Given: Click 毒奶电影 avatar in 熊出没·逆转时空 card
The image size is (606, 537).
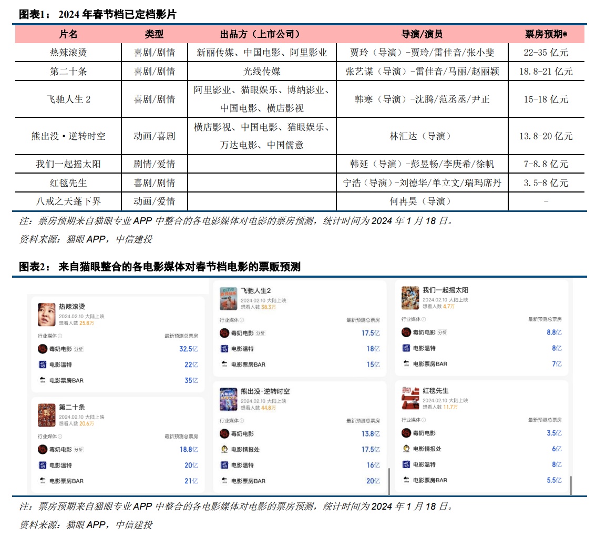Looking at the screenshot, I should pyautogui.click(x=224, y=434).
